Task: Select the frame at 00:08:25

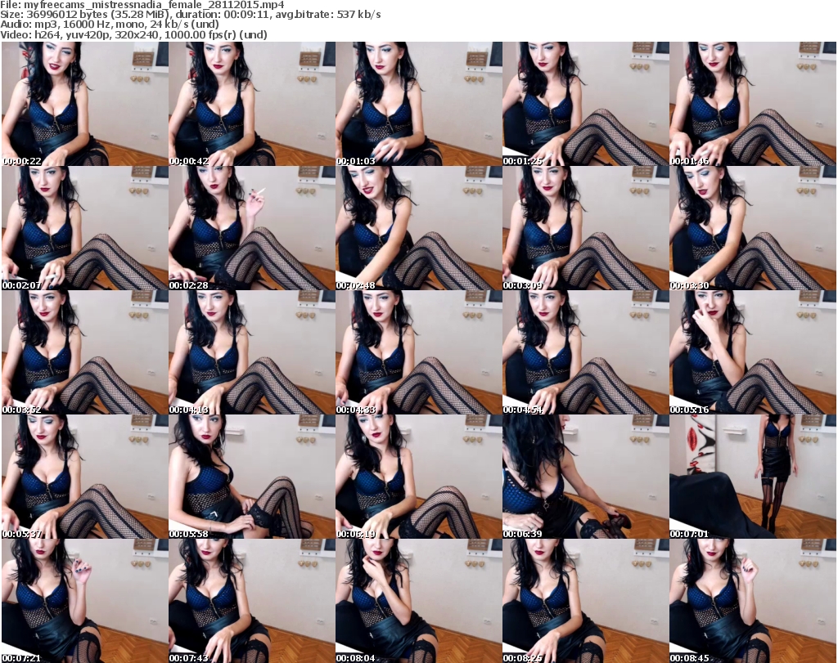Action: pyautogui.click(x=586, y=601)
